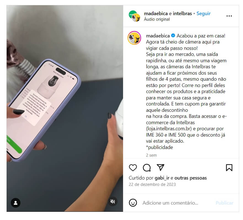
Task: Unmute the video sound
Action: click(x=113, y=201)
